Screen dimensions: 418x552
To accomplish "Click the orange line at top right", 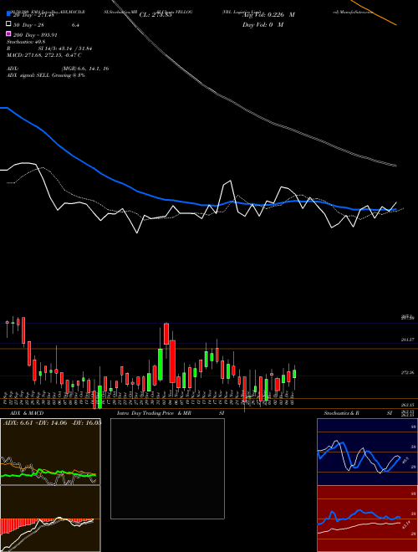I will [374, 13].
